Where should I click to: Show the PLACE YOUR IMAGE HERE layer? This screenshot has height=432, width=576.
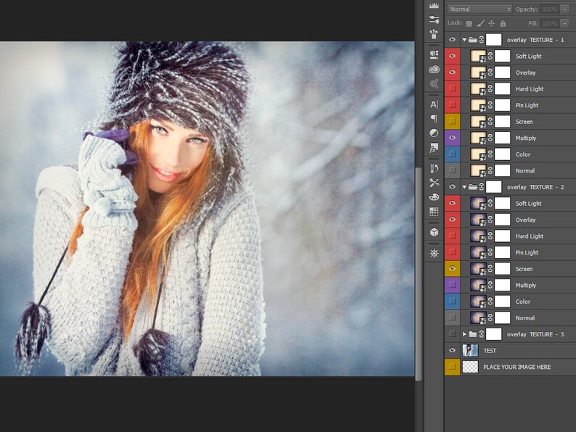pos(452,367)
